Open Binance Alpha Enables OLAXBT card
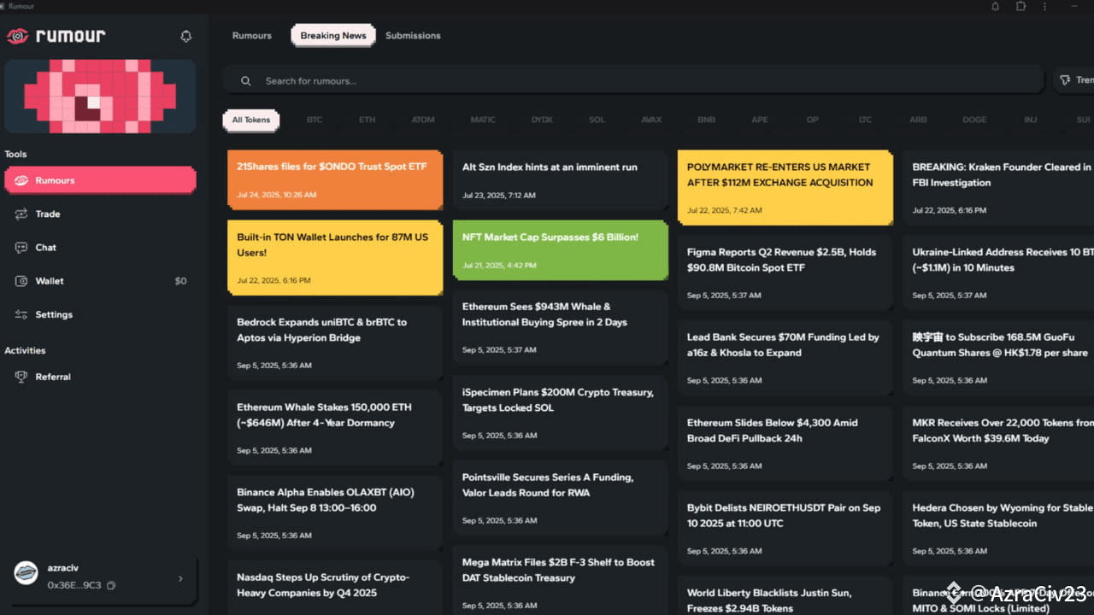1094x615 pixels. point(335,513)
